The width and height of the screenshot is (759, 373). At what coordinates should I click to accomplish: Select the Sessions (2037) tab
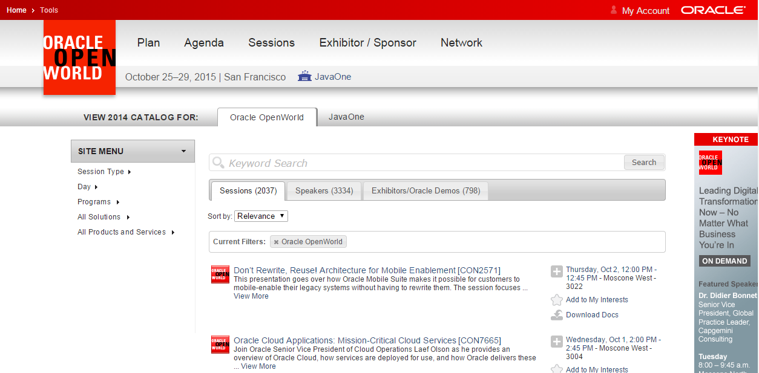coord(248,191)
